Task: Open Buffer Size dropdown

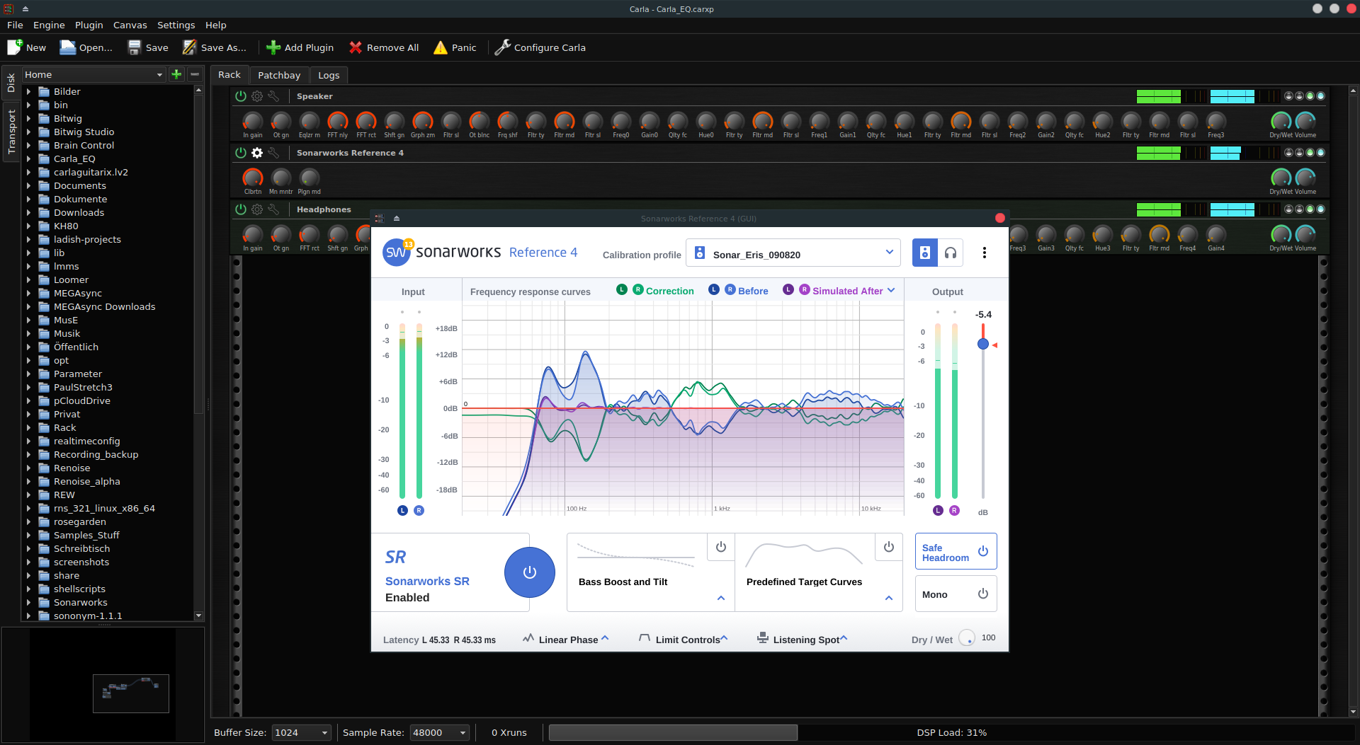Action: 302,733
